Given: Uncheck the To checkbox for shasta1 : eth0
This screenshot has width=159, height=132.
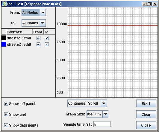Looking at the screenshot, I should point(47,38).
